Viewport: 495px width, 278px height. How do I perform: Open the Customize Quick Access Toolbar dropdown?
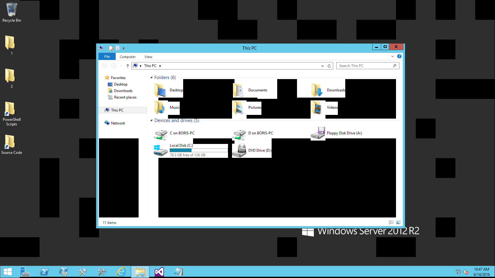(x=124, y=48)
